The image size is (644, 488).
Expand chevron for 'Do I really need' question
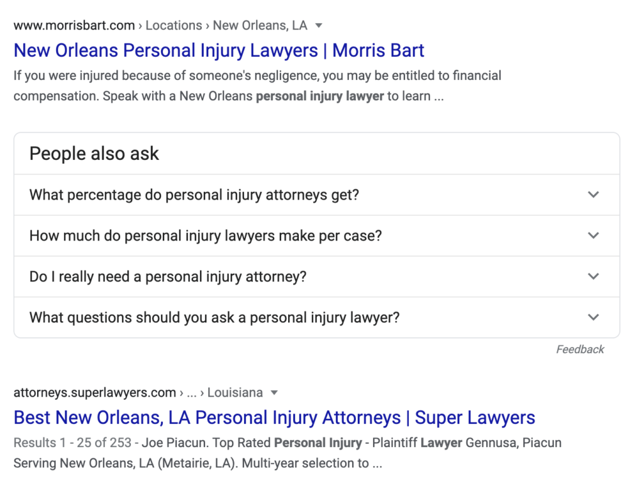coord(593,276)
